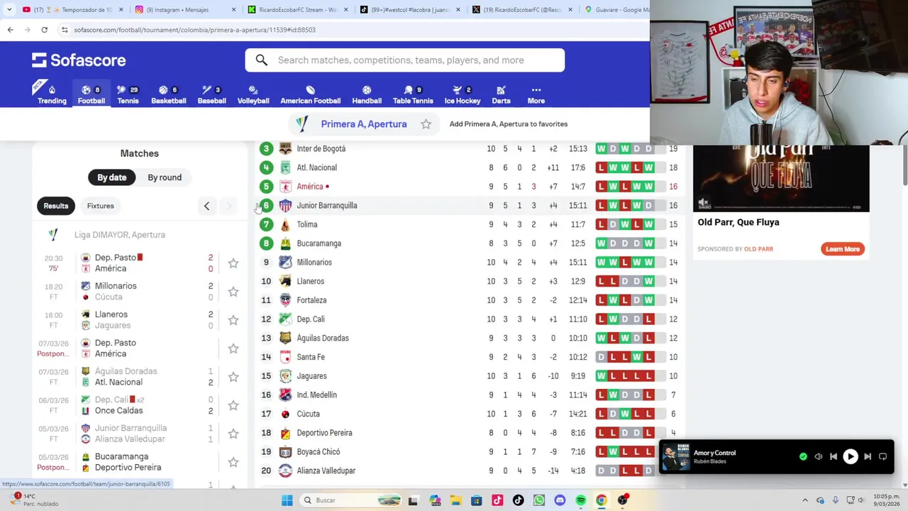Show the previous matches page arrow
The width and height of the screenshot is (908, 511).
pyautogui.click(x=206, y=206)
